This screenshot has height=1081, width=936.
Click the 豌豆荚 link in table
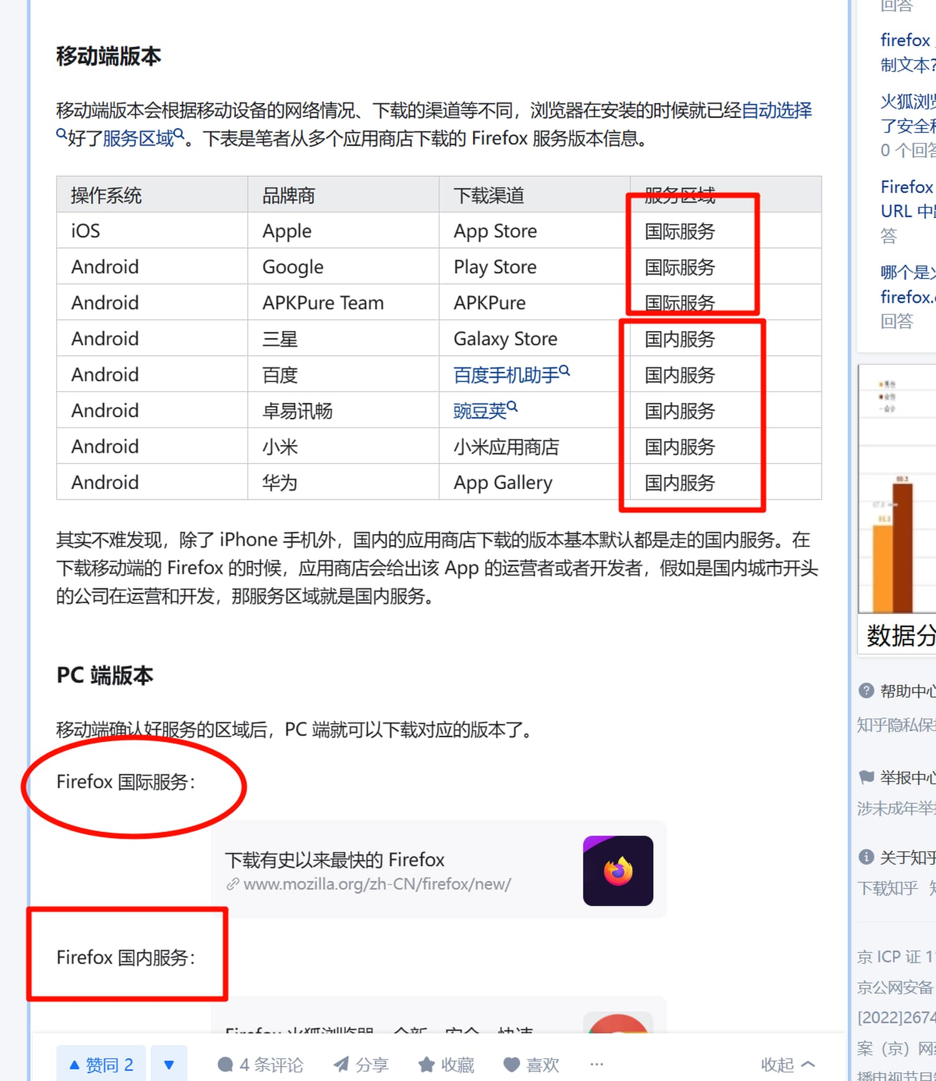coord(480,410)
